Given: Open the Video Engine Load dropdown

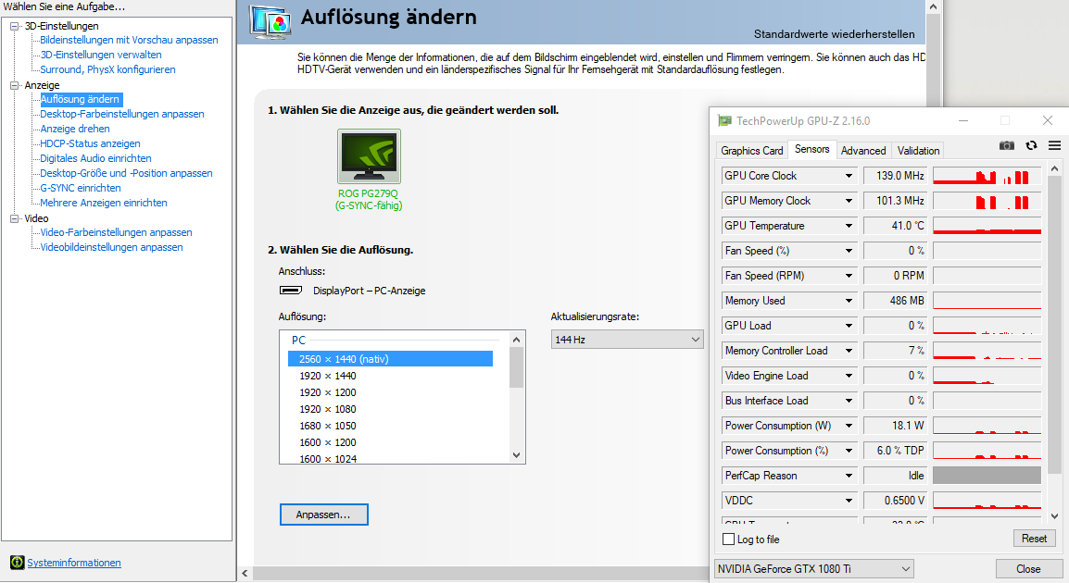Looking at the screenshot, I should click(849, 376).
